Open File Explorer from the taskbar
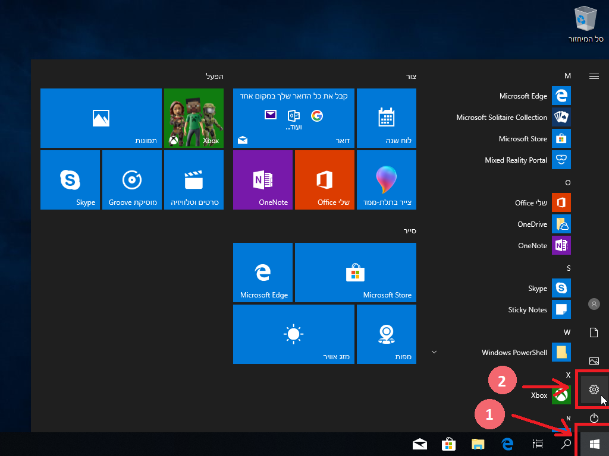609x456 pixels. [x=478, y=444]
